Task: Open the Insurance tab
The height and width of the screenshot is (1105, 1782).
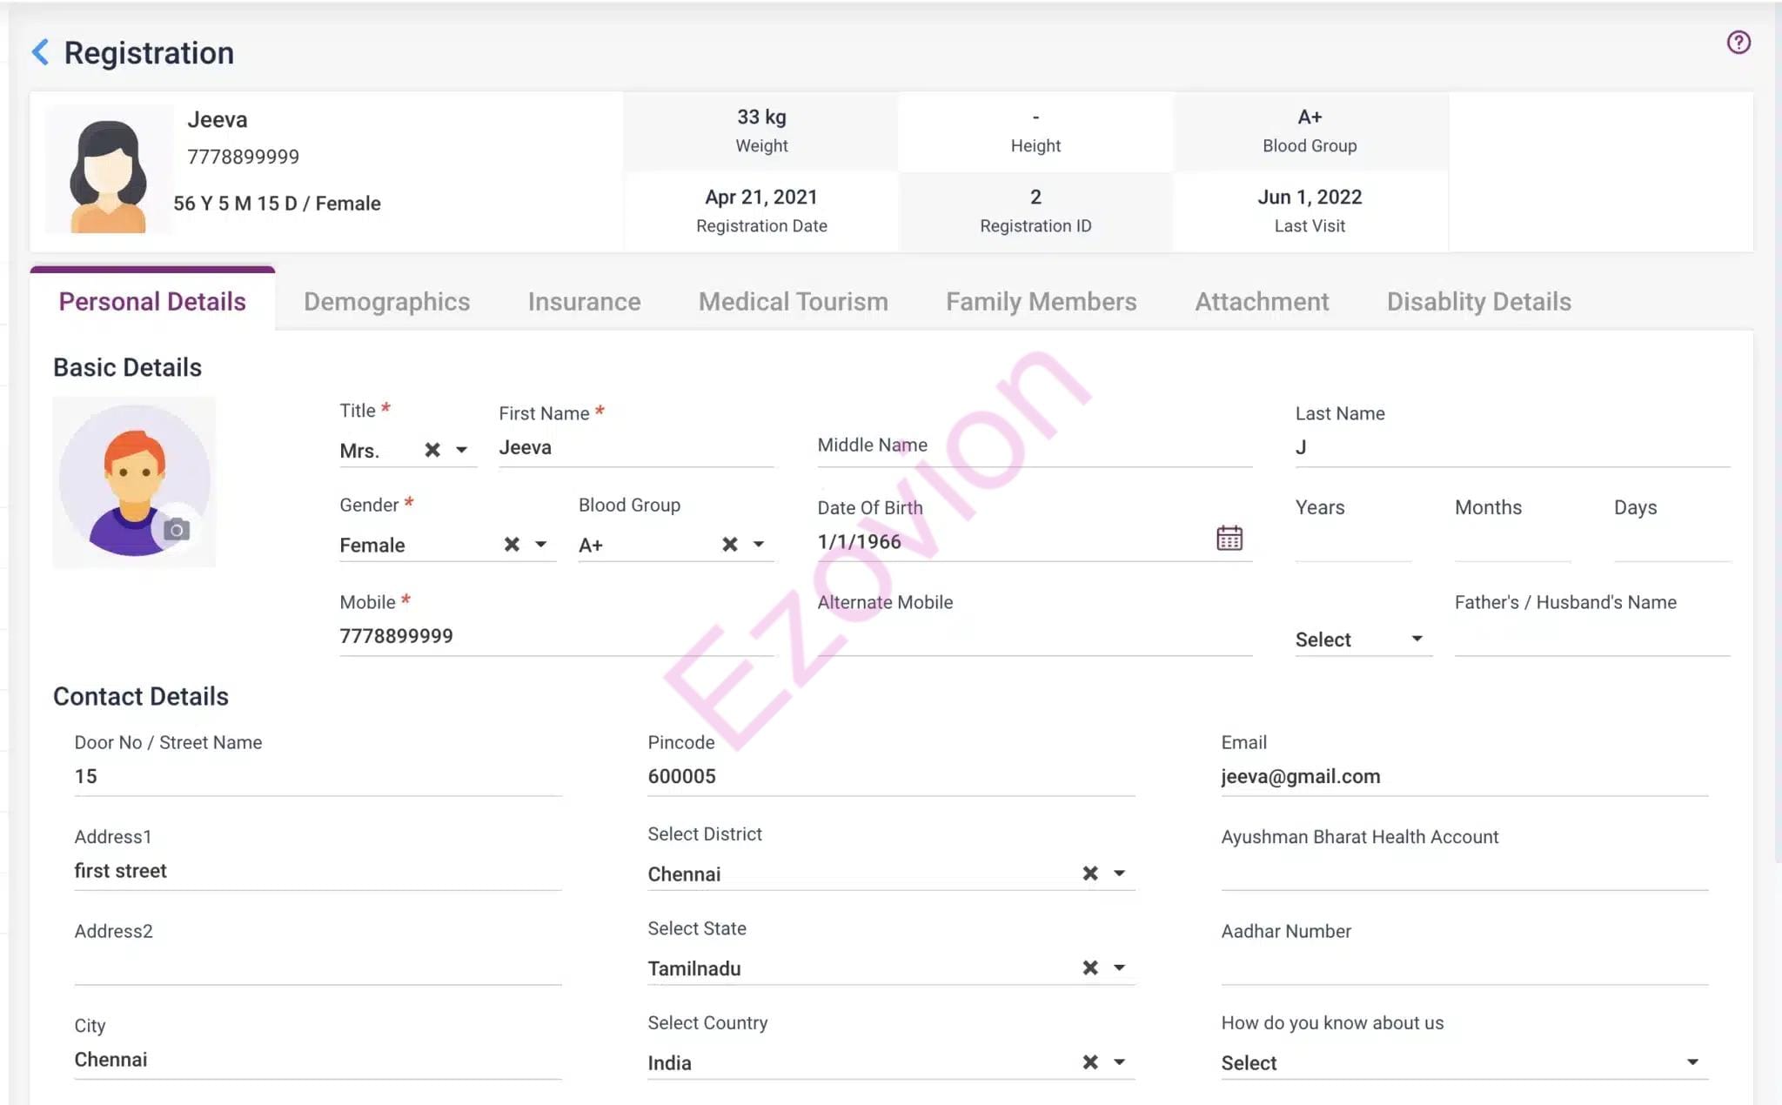Action: click(x=584, y=302)
